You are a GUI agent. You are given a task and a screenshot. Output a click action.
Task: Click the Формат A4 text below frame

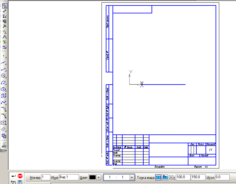click(201, 167)
